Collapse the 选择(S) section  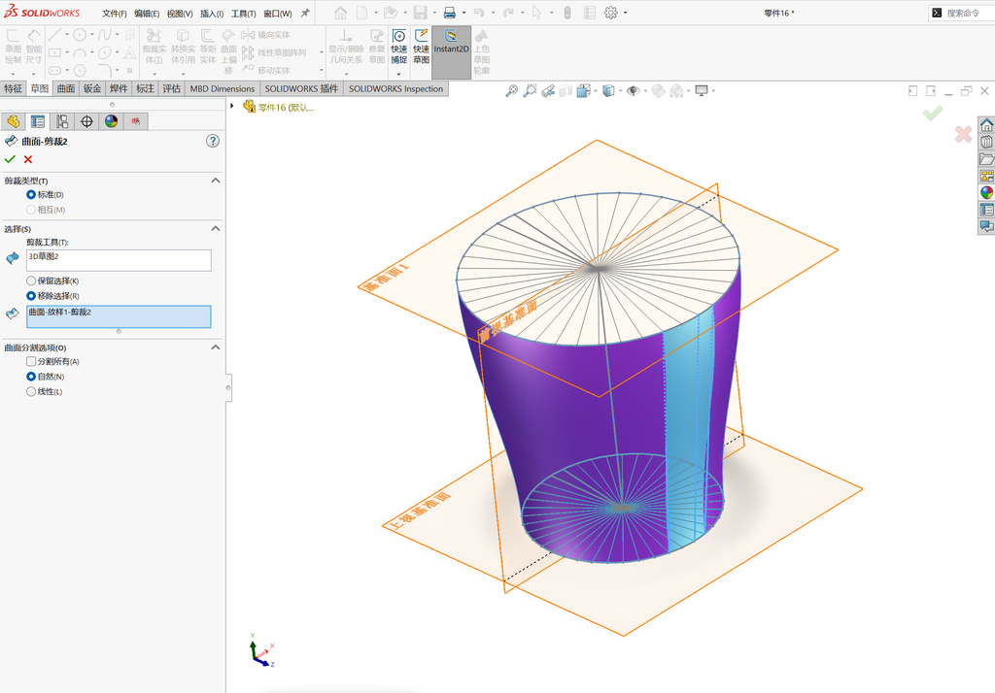[215, 229]
